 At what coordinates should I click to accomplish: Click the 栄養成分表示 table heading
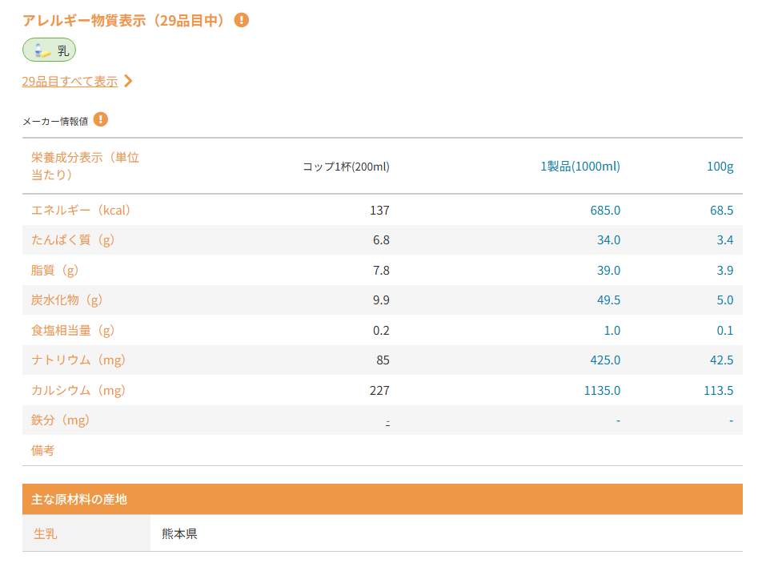(85, 166)
